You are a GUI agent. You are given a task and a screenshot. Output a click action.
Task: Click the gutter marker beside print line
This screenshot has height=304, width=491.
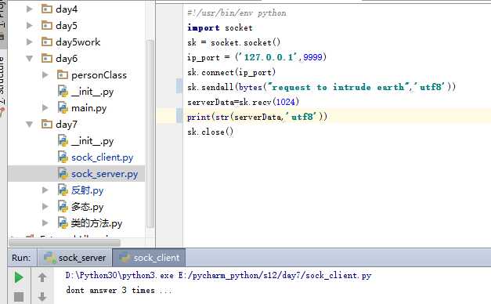point(179,116)
